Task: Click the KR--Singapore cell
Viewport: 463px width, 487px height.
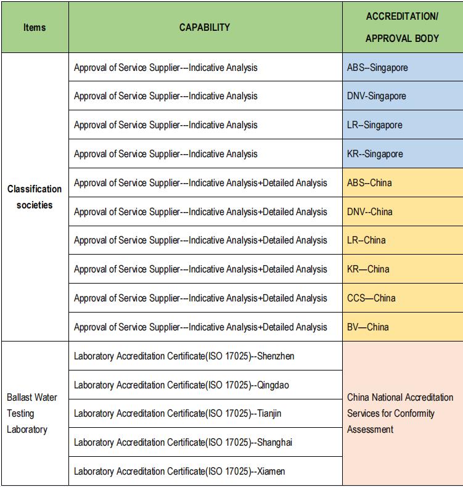Action: tap(403, 153)
